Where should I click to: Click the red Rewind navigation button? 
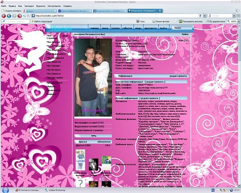[4, 16]
